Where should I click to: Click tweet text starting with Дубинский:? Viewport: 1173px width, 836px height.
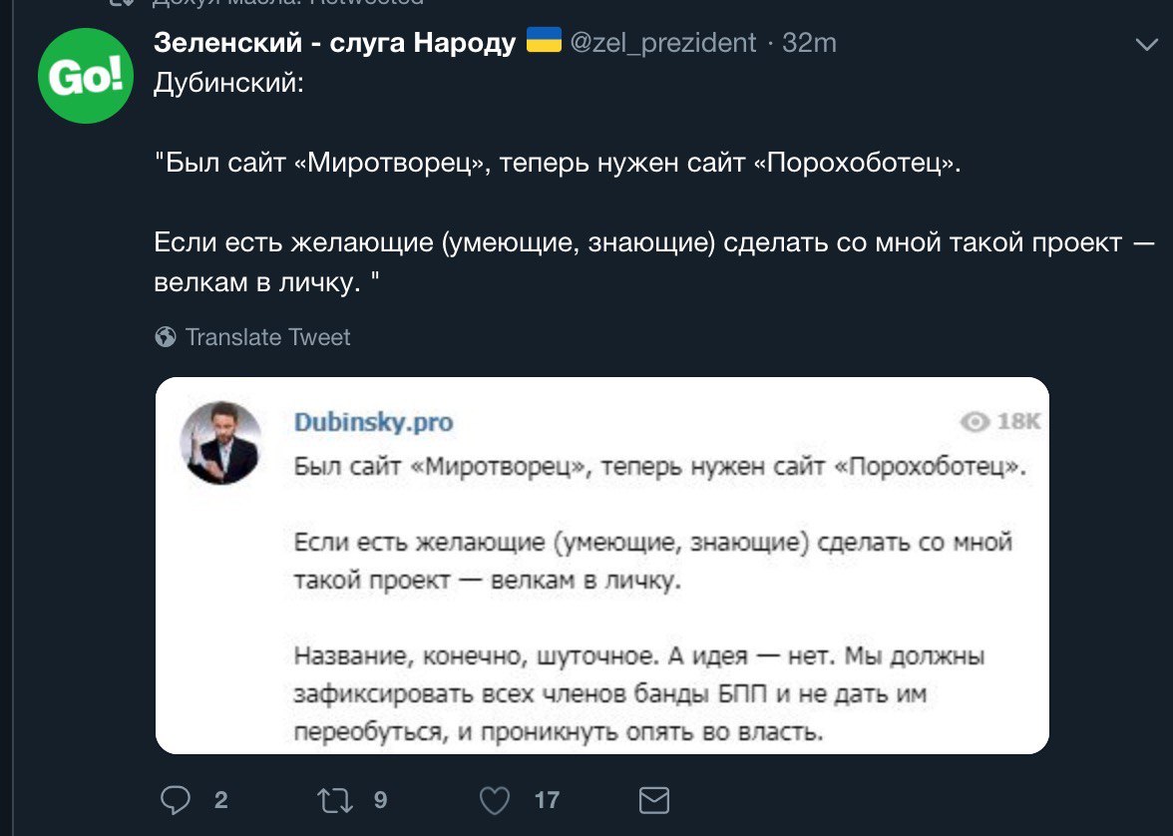click(x=654, y=182)
